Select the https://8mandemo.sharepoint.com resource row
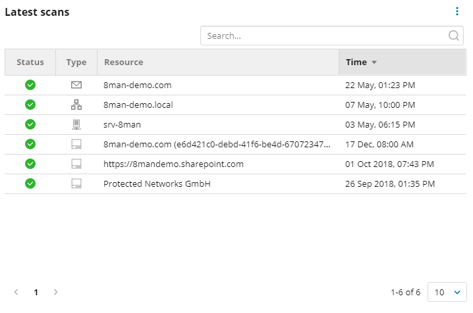The image size is (473, 313). point(174,164)
